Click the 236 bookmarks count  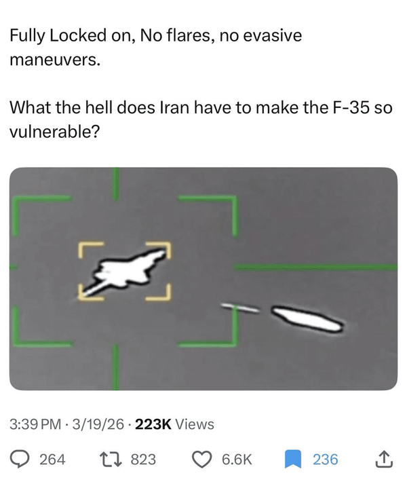pos(326,460)
